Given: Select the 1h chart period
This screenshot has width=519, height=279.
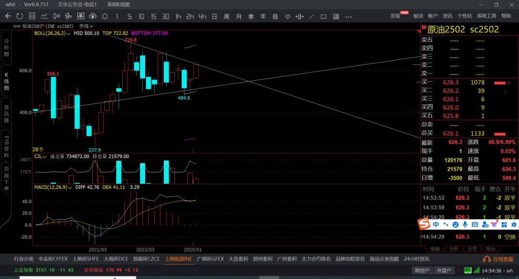Looking at the screenshot, I should point(178,16).
